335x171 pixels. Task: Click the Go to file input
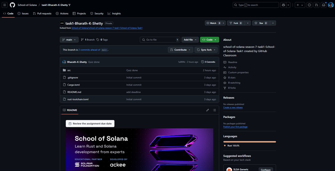pyautogui.click(x=160, y=40)
